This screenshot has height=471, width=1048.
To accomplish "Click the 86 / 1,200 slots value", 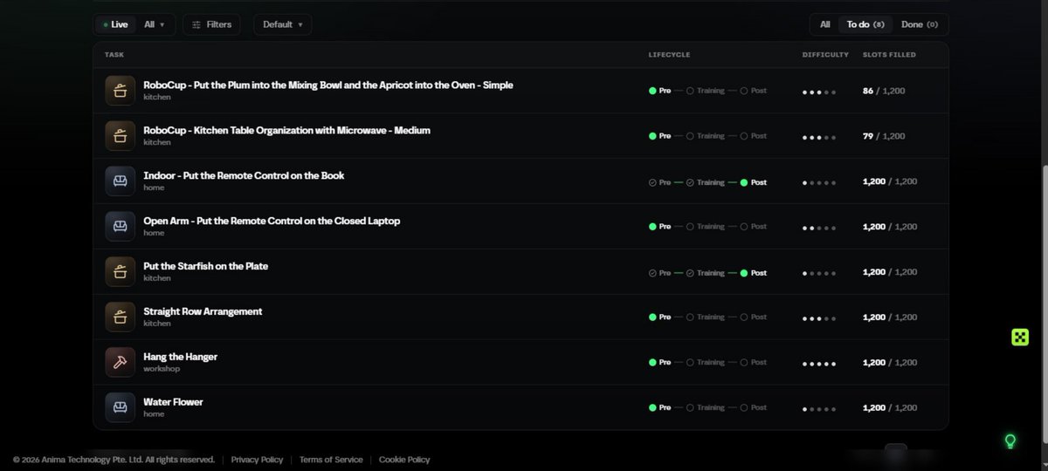I will point(884,91).
